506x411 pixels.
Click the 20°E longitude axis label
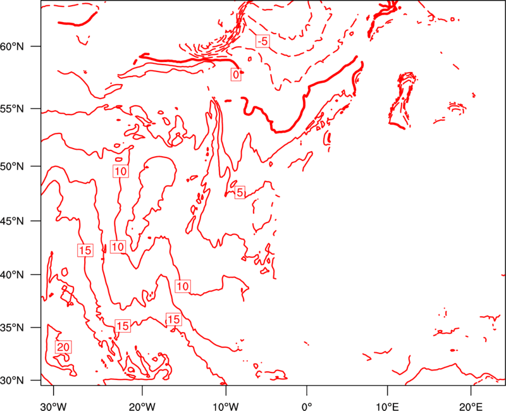click(471, 407)
